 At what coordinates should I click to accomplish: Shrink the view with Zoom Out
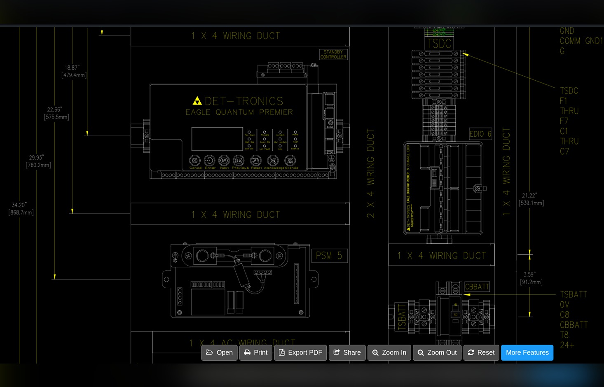437,352
